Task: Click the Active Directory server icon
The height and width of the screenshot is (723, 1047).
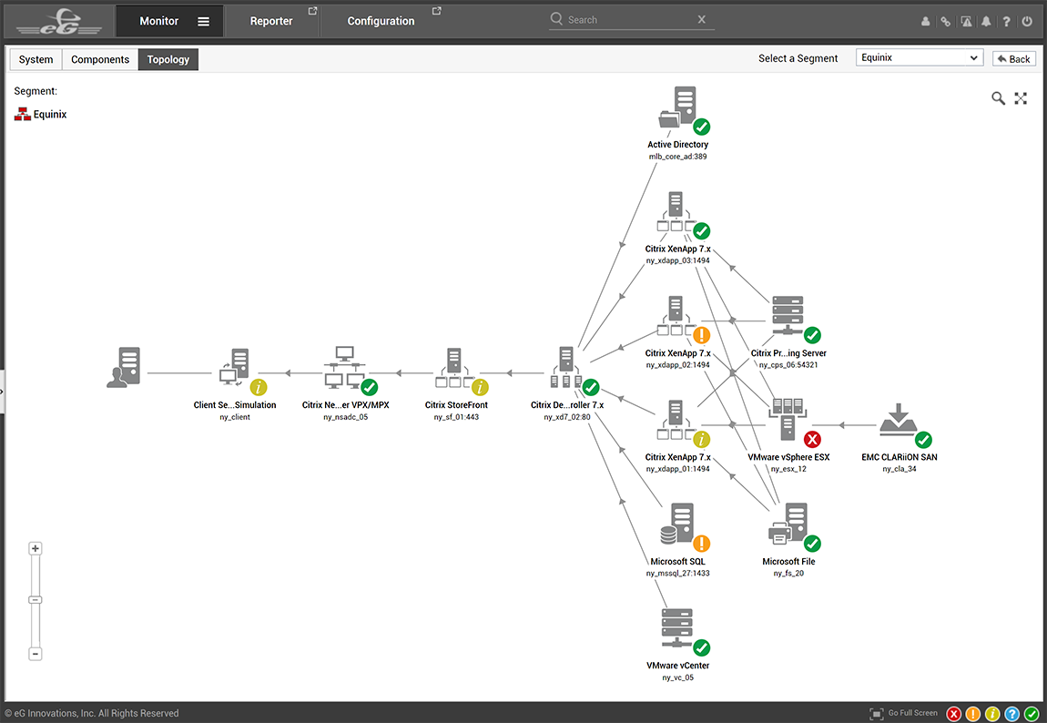Action: click(677, 107)
